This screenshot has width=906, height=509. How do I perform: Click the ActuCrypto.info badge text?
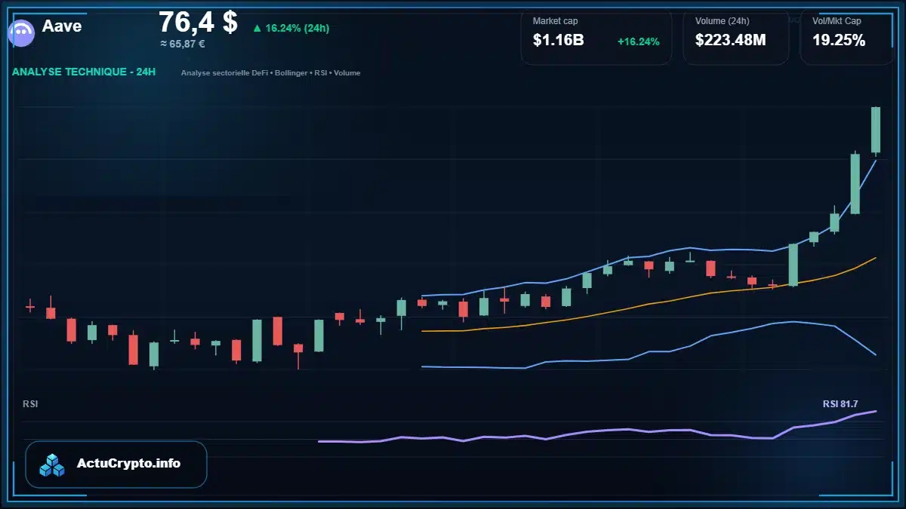click(128, 464)
